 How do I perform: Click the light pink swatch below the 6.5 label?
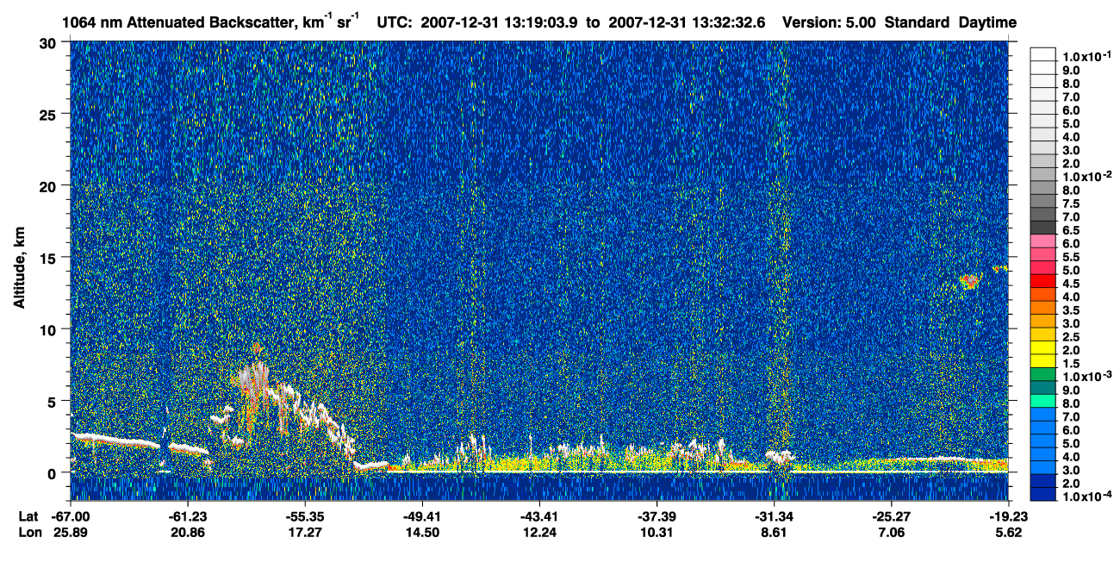(x=1042, y=243)
